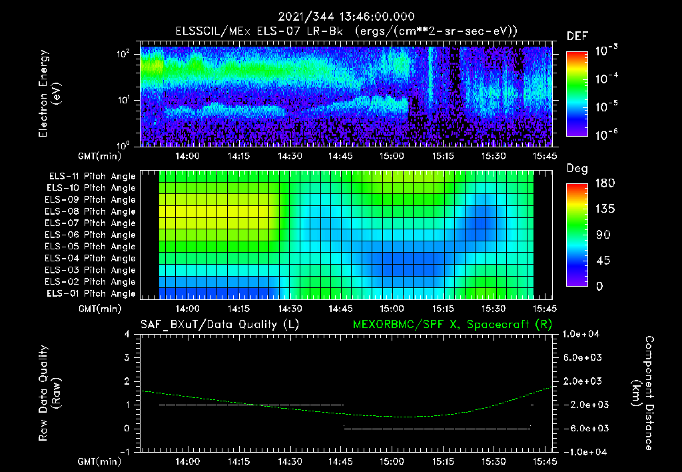Click the -1 value on data quality axis
The image size is (682, 472).
[125, 452]
